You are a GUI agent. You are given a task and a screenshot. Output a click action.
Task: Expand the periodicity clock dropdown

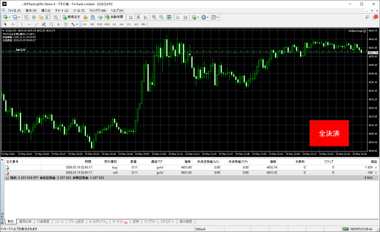pyautogui.click(x=208, y=17)
